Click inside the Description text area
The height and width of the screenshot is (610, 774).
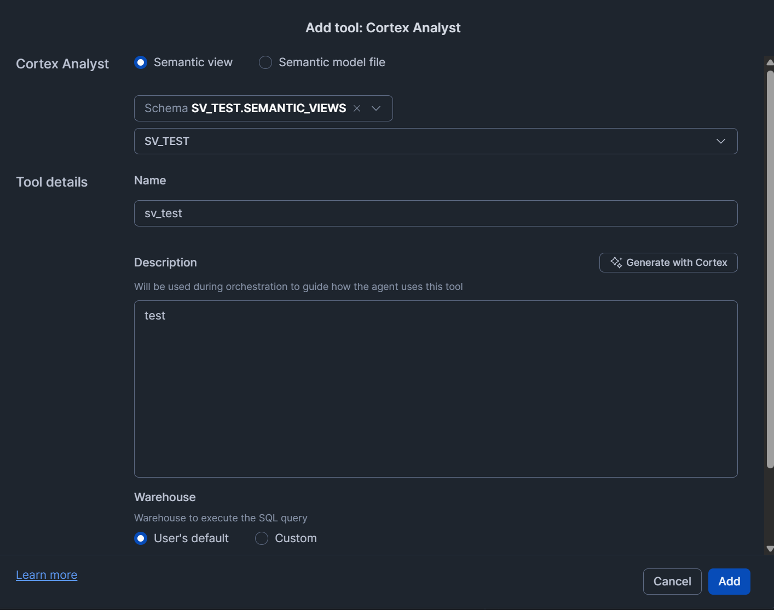[435, 388]
